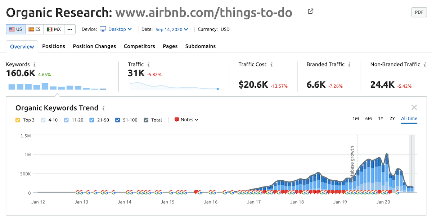The image size is (432, 217).
Task: Close the Organic Keywords Trend panel
Action: pos(414,107)
